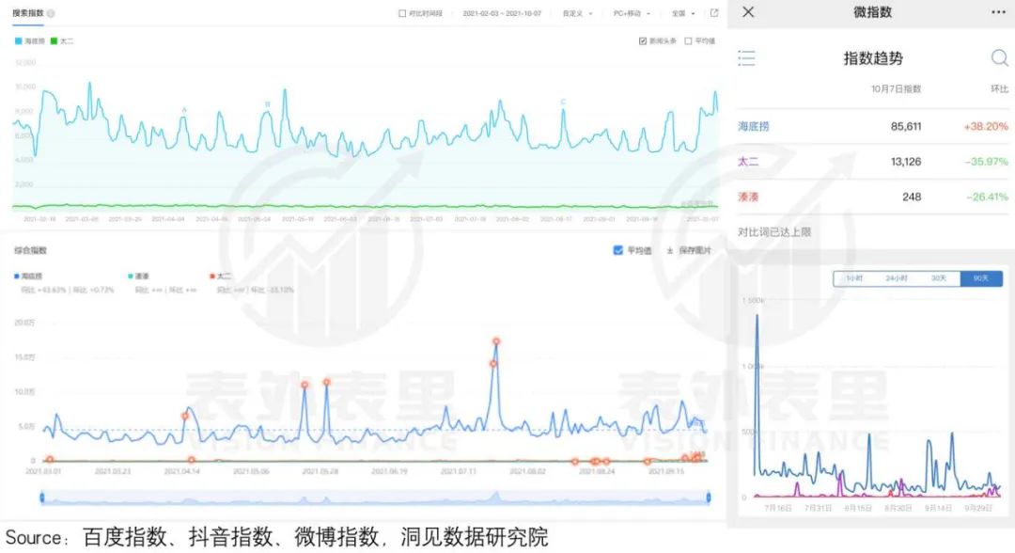Viewport: 1015px width, 553px height.
Task: Click the 保存图片 download icon
Action: 669,251
